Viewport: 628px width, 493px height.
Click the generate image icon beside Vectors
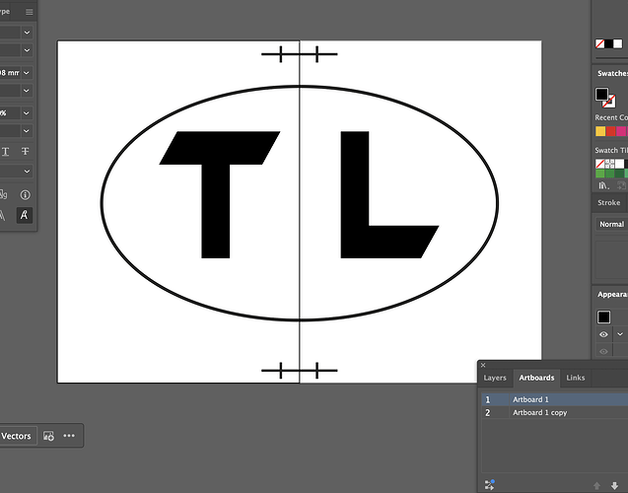(x=48, y=436)
